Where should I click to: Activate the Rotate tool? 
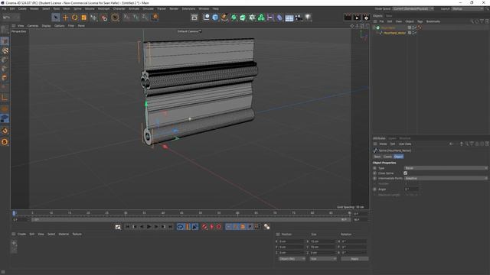75,18
